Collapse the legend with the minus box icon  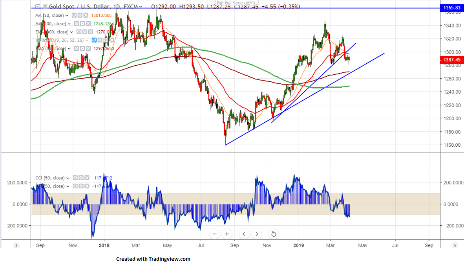click(x=38, y=7)
